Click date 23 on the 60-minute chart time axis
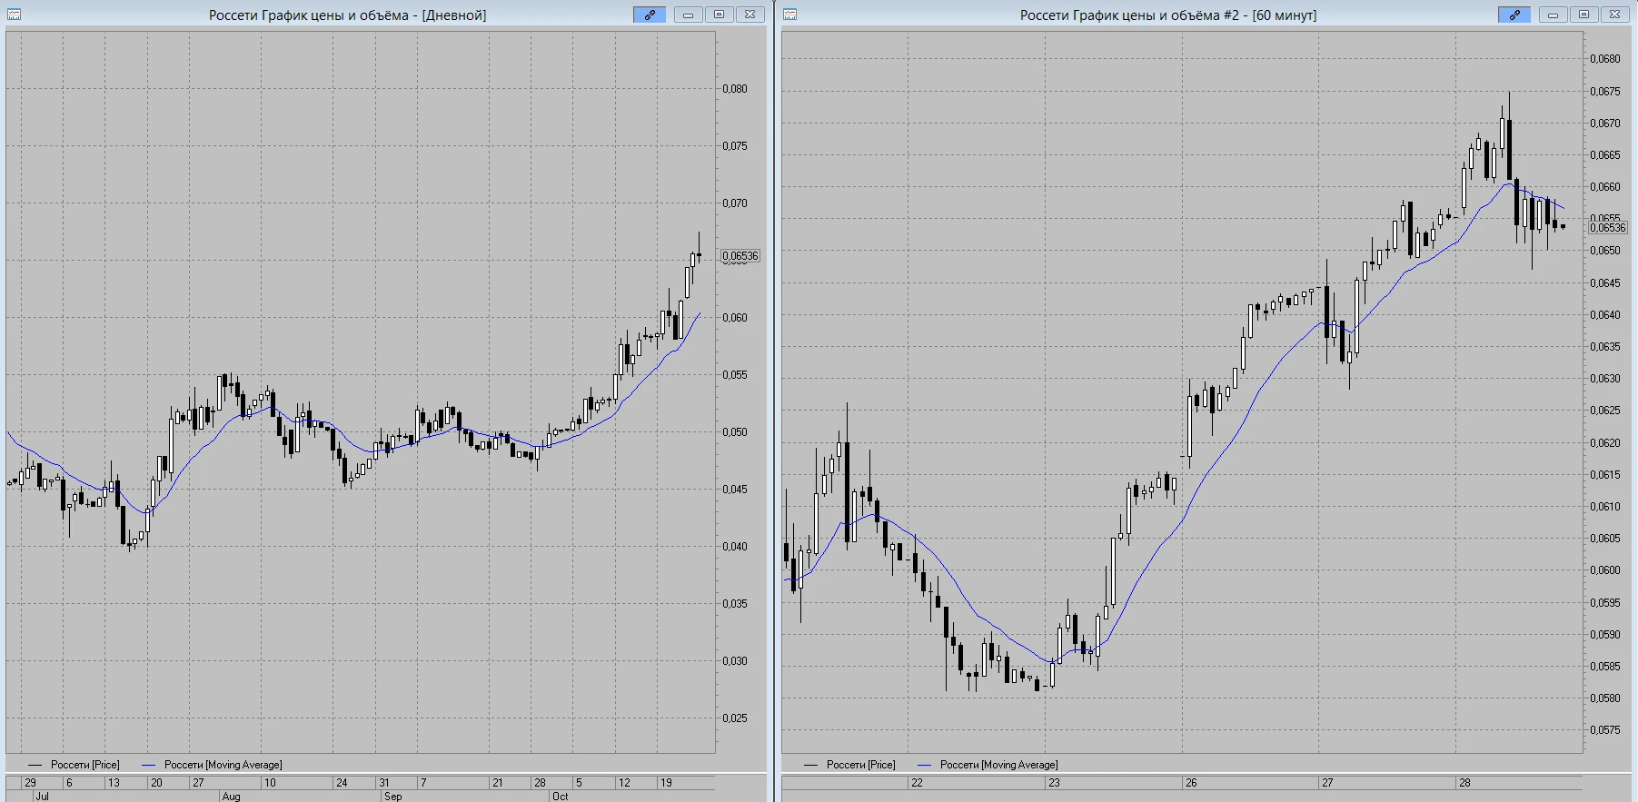Viewport: 1638px width, 802px height. click(1054, 783)
